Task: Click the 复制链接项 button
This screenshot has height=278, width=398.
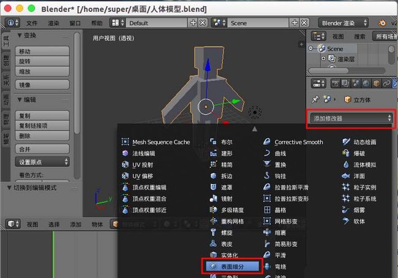Action: (x=42, y=126)
